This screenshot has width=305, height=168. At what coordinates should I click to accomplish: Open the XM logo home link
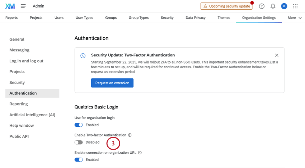click(10, 6)
